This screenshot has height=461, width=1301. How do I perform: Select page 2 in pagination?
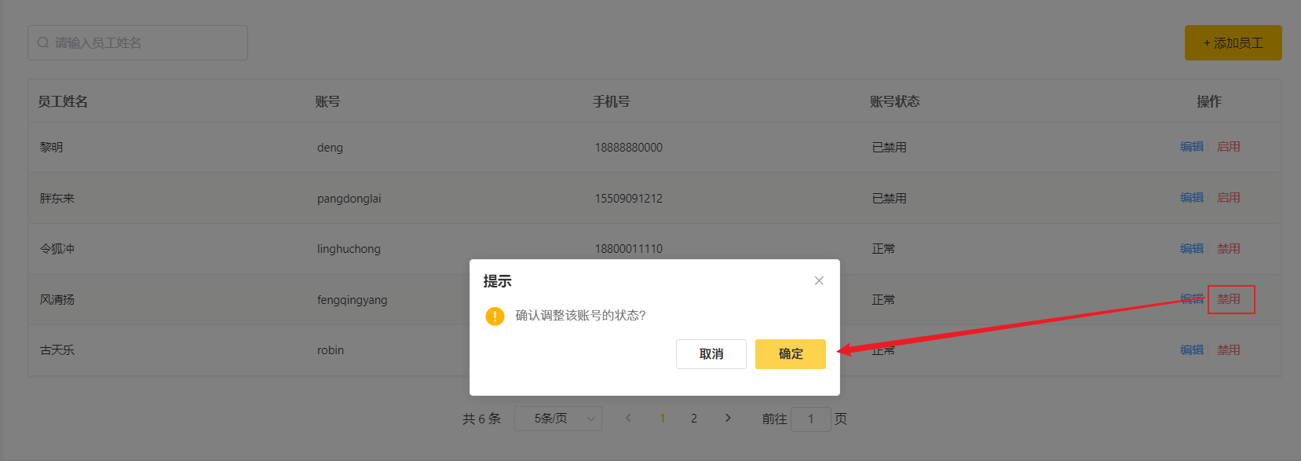(x=693, y=419)
